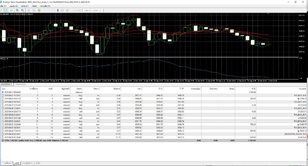Click the price cell 3477.47
The width and height of the screenshot is (308, 166).
138,95
